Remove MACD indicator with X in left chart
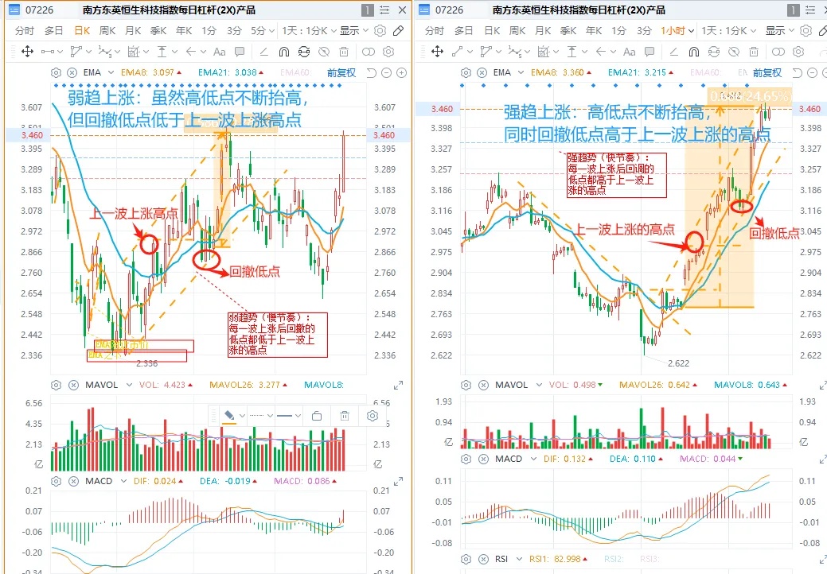The image size is (827, 574). tap(73, 481)
